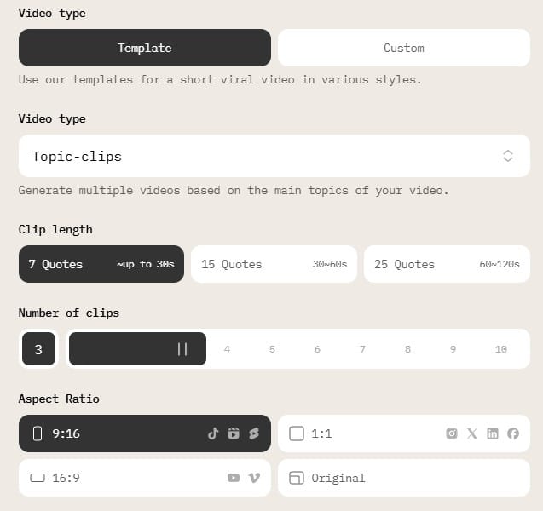Click the Instagram icon in 1:1 option
The width and height of the screenshot is (543, 511).
point(452,433)
